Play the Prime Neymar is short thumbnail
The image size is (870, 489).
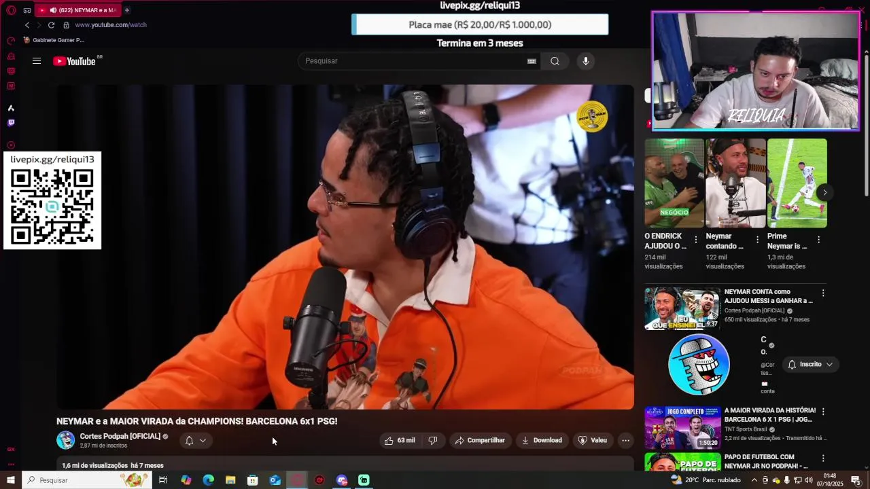click(x=797, y=183)
